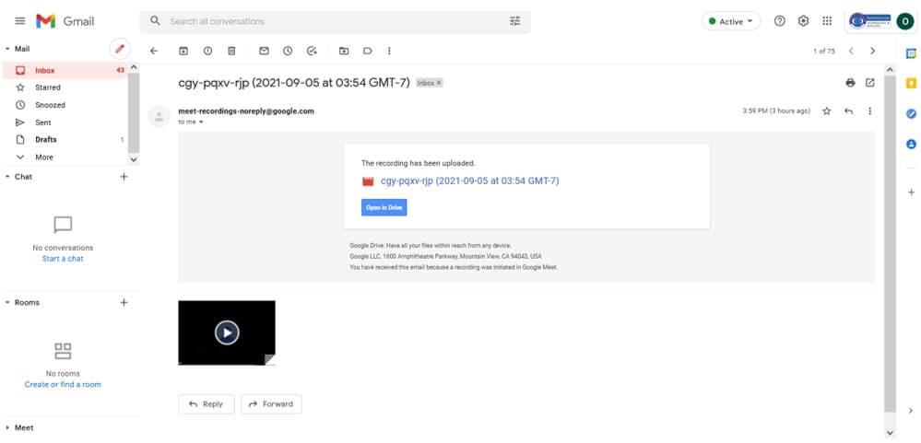Screen dimensions: 921x443
Task: Open the message's three-dot More menu
Action: 870,111
